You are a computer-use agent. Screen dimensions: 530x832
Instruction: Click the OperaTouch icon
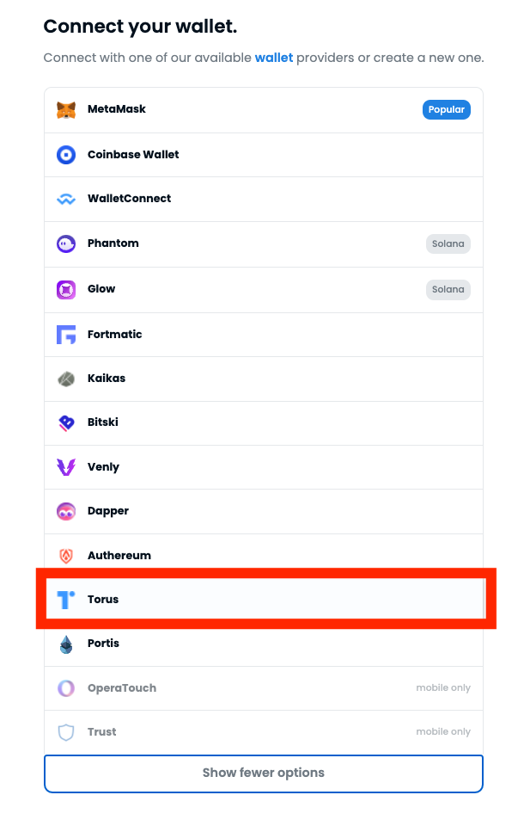point(65,688)
